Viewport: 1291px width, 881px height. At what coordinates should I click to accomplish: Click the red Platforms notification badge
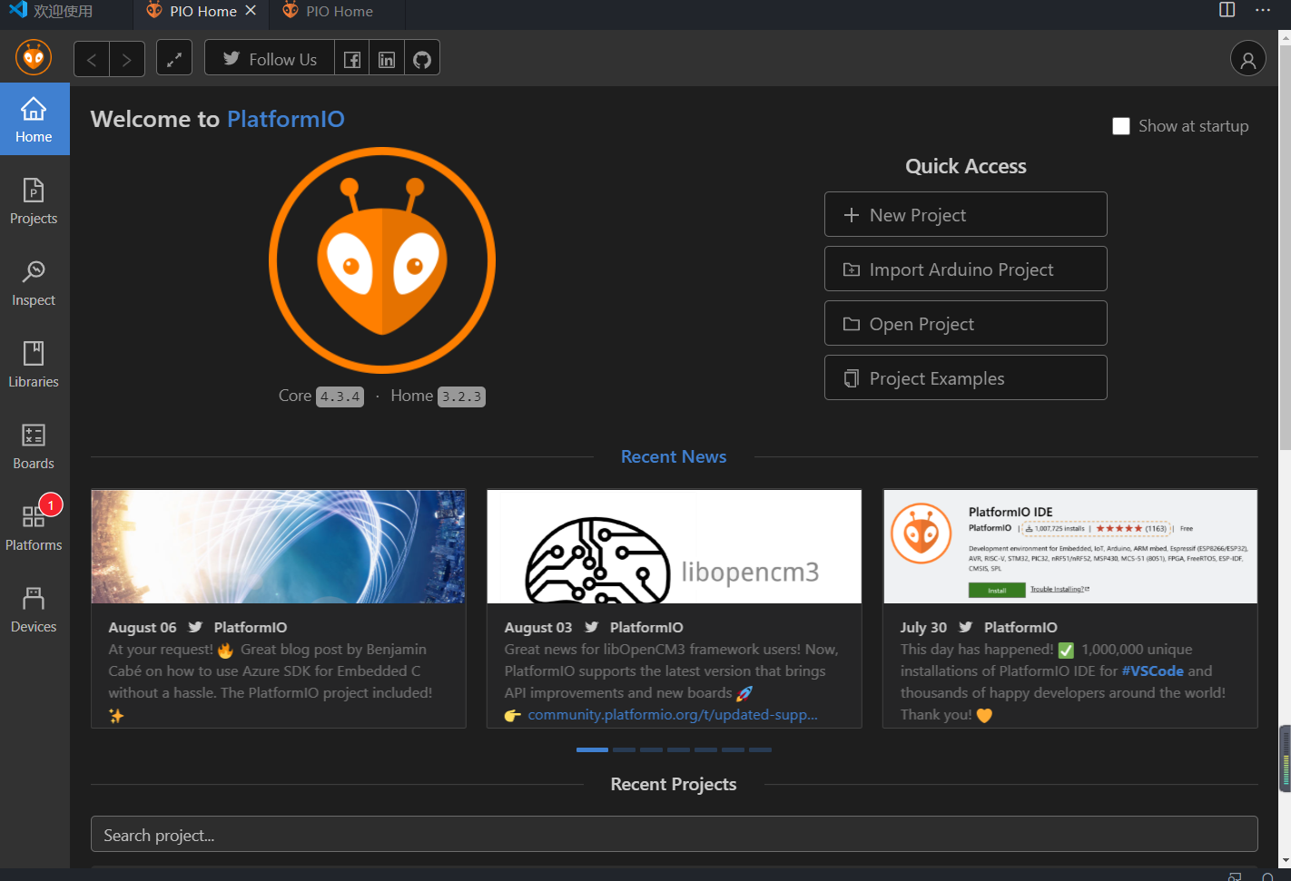coord(51,504)
